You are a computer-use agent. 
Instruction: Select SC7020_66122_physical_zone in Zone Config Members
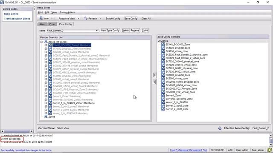(x=182, y=68)
